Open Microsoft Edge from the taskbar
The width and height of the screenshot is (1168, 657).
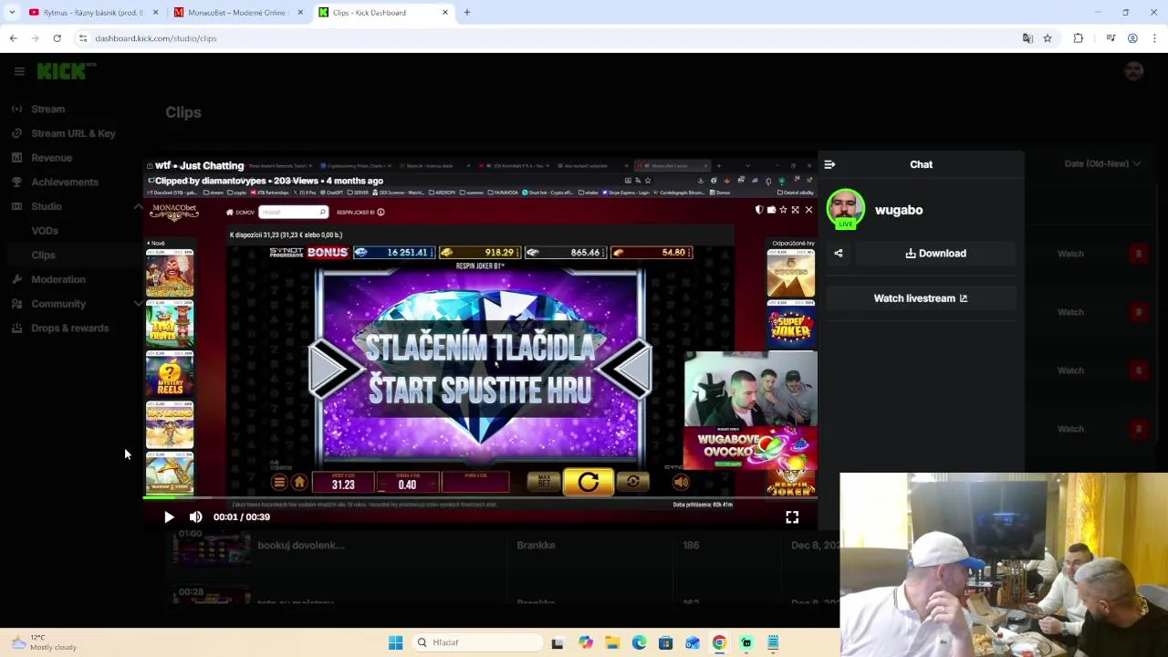pos(639,642)
